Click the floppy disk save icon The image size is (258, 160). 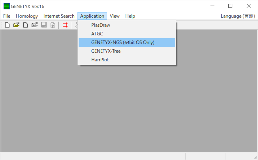(x=43, y=25)
